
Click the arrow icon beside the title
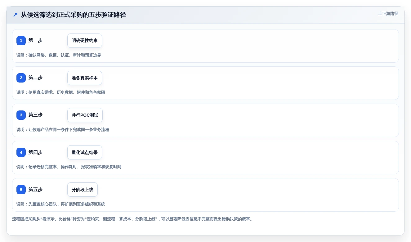coord(15,15)
